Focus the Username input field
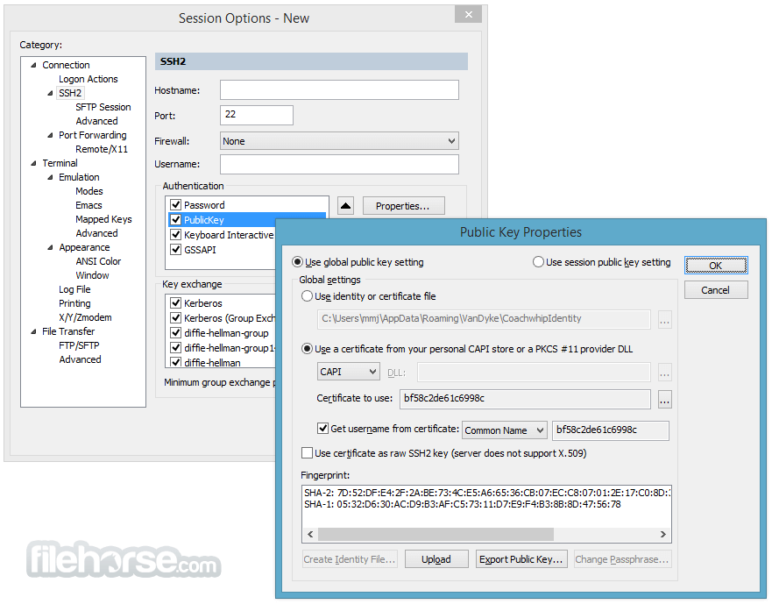This screenshot has width=772, height=604. point(339,164)
